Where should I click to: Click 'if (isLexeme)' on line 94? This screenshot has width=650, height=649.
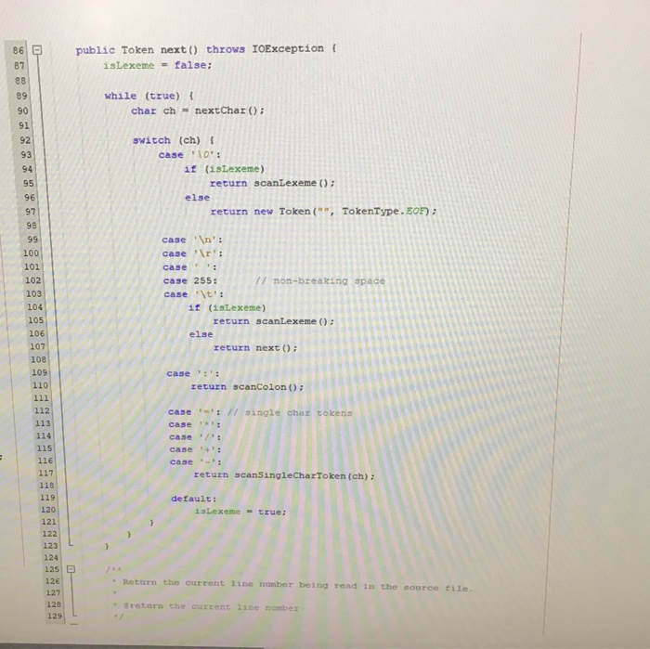tap(225, 169)
